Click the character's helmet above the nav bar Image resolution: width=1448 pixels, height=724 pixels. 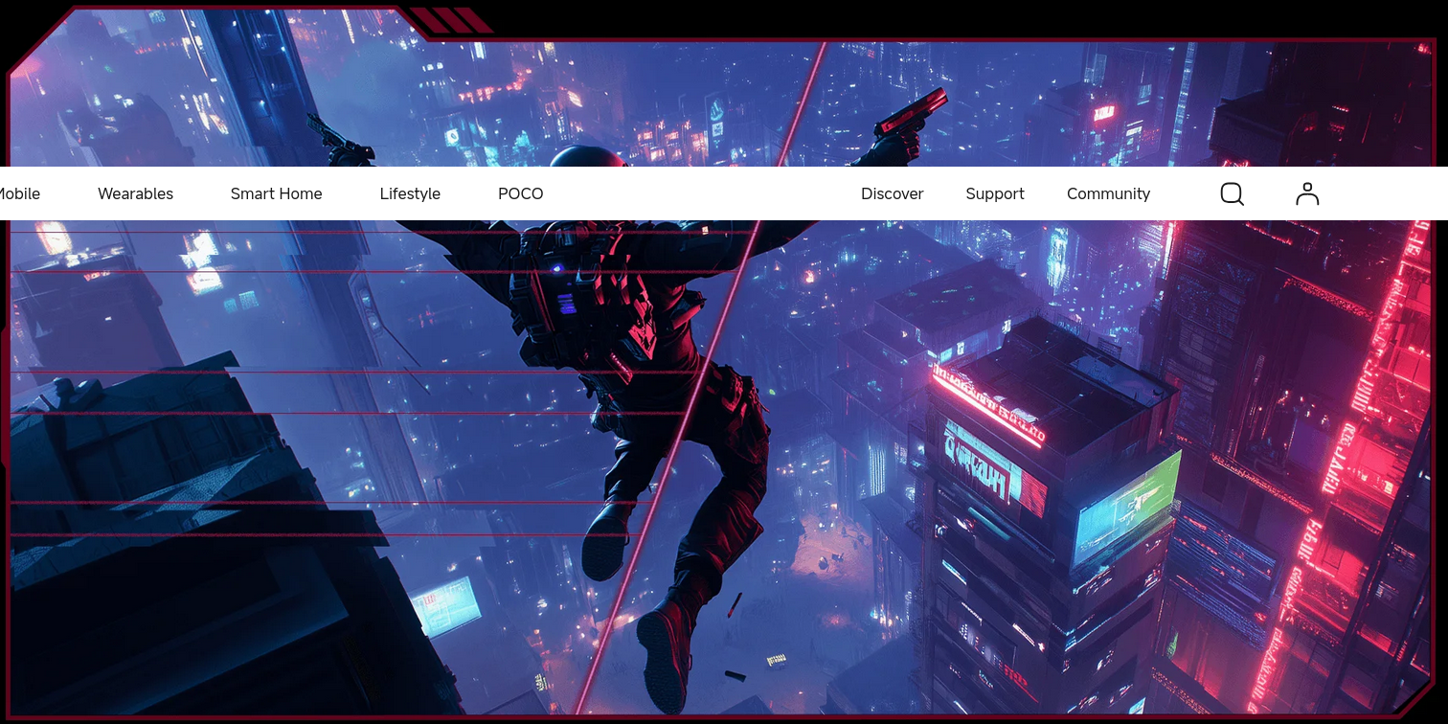(x=588, y=156)
